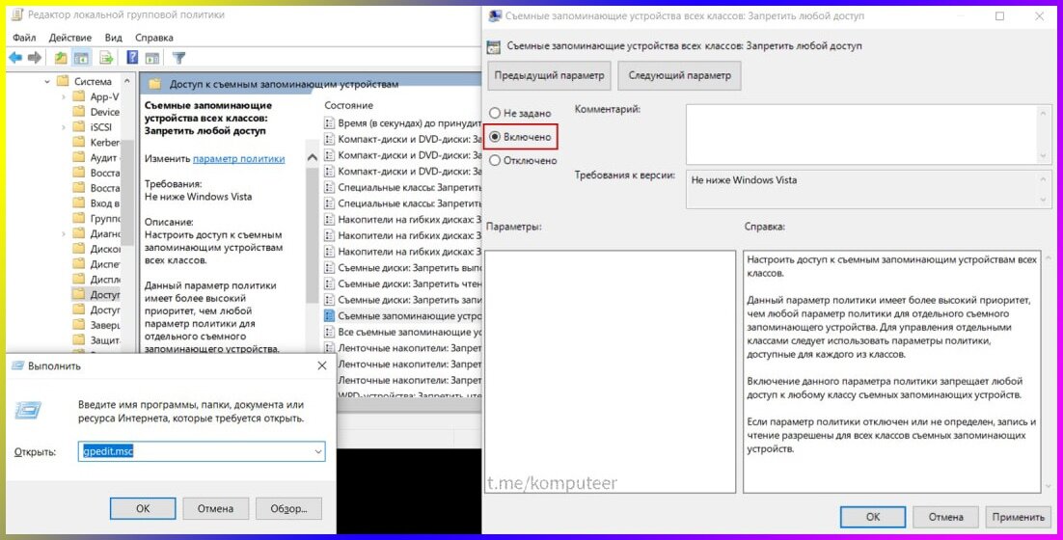Click the policy setting icon in the dialog header
The height and width of the screenshot is (540, 1063).
tap(494, 46)
